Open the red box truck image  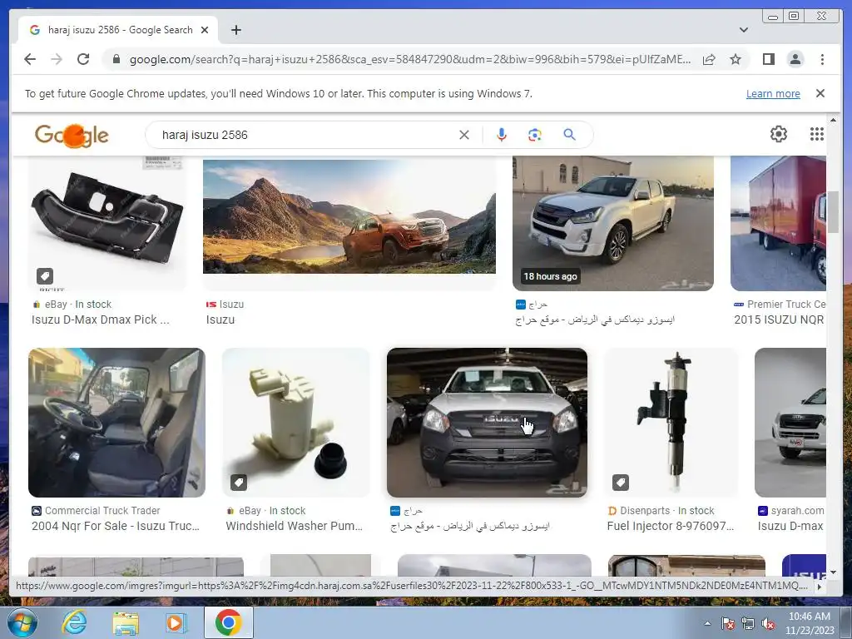pos(778,223)
